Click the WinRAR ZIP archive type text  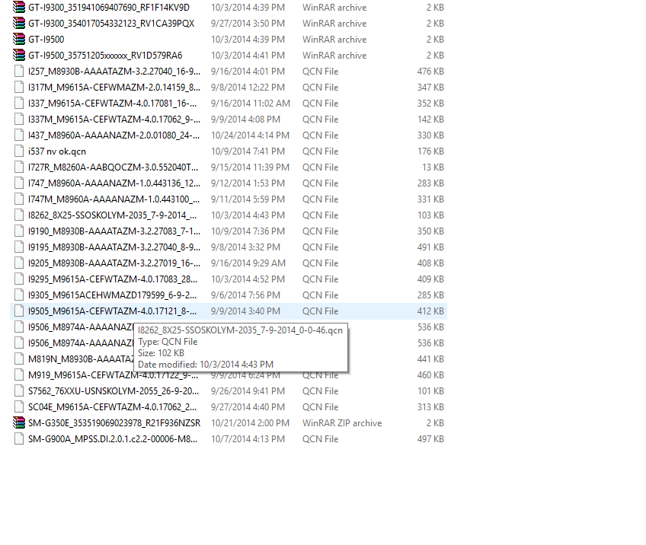coord(342,422)
